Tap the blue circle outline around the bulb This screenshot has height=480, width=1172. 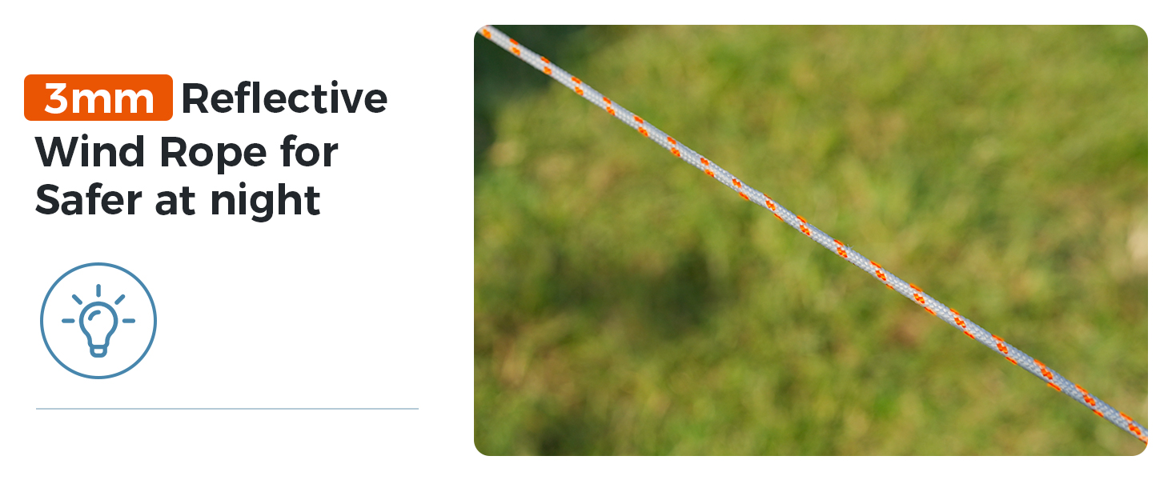coord(98,321)
